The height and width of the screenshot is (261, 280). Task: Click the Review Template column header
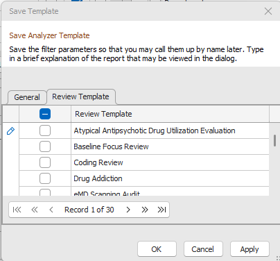170,114
